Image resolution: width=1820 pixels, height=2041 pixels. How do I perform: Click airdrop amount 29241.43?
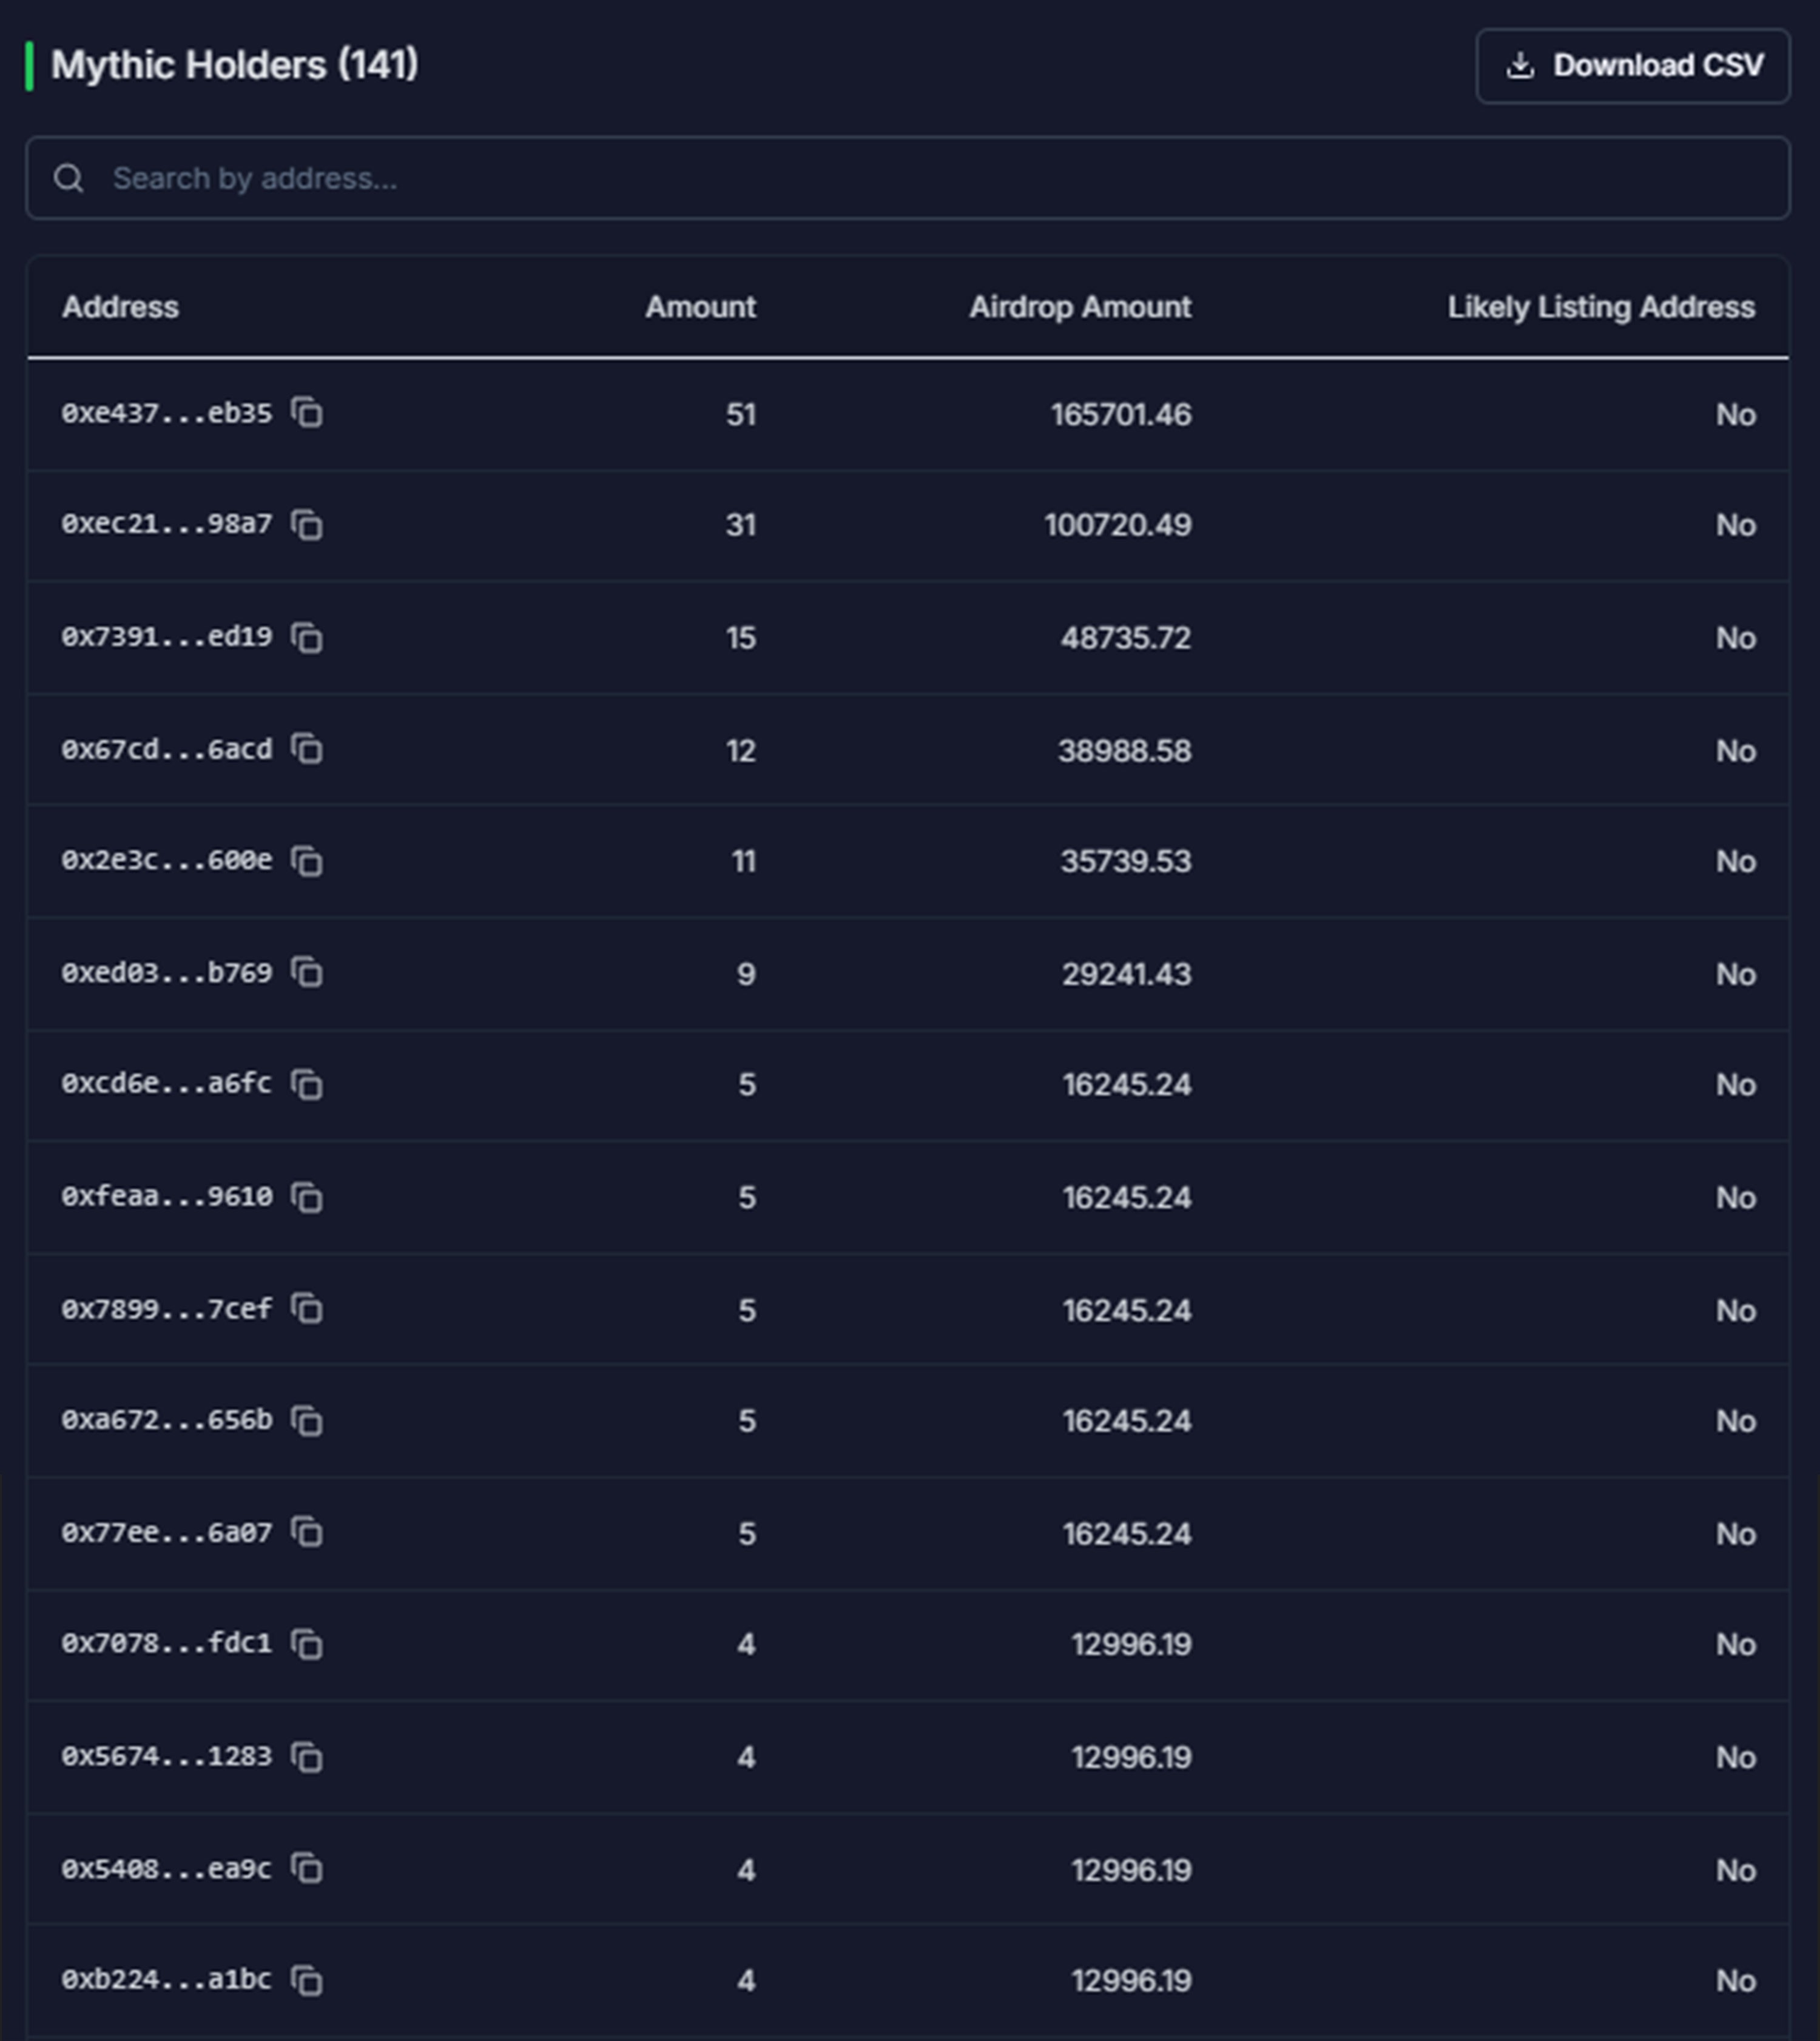tap(1127, 974)
